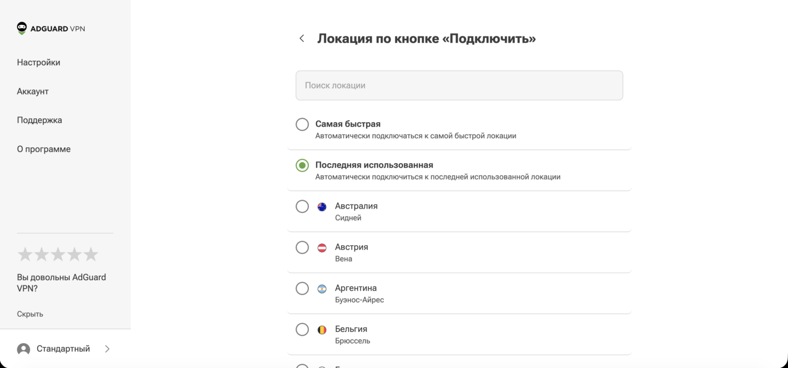Screen dimensions: 788x368
Task: Click the Брюссель city text
Action: pos(353,341)
